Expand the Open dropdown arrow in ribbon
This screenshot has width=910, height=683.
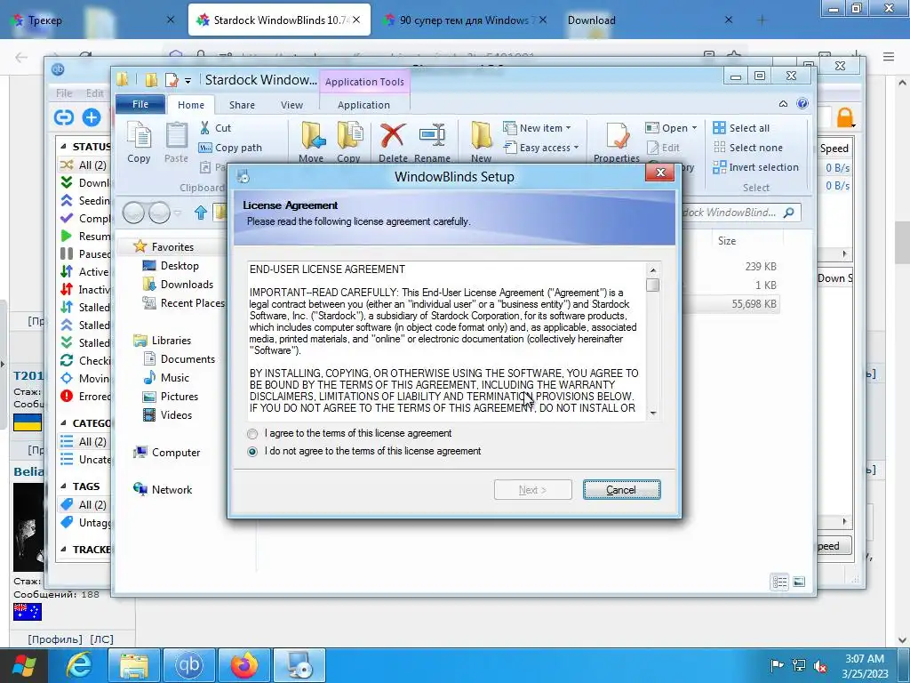(694, 128)
